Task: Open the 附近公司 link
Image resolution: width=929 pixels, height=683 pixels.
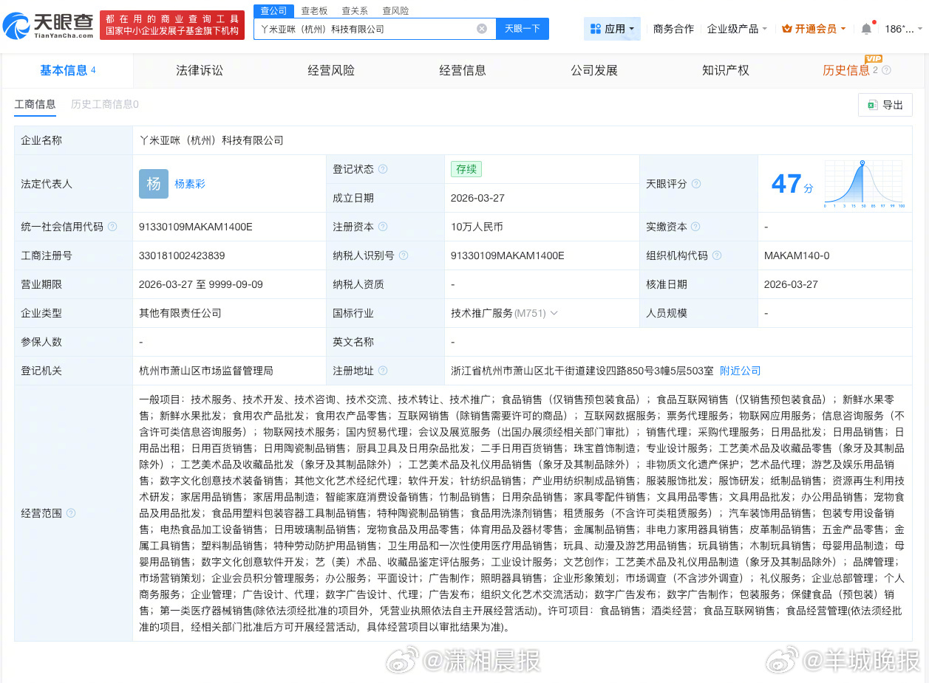Action: (740, 371)
